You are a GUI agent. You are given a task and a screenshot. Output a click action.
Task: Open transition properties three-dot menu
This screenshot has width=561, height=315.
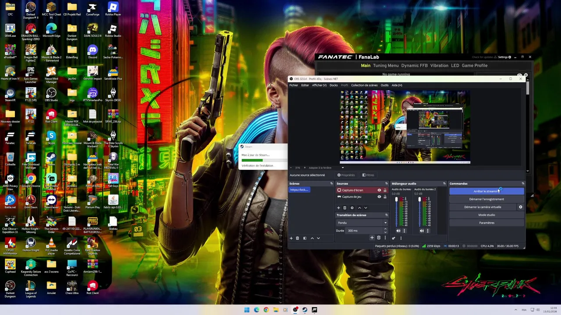pyautogui.click(x=385, y=238)
